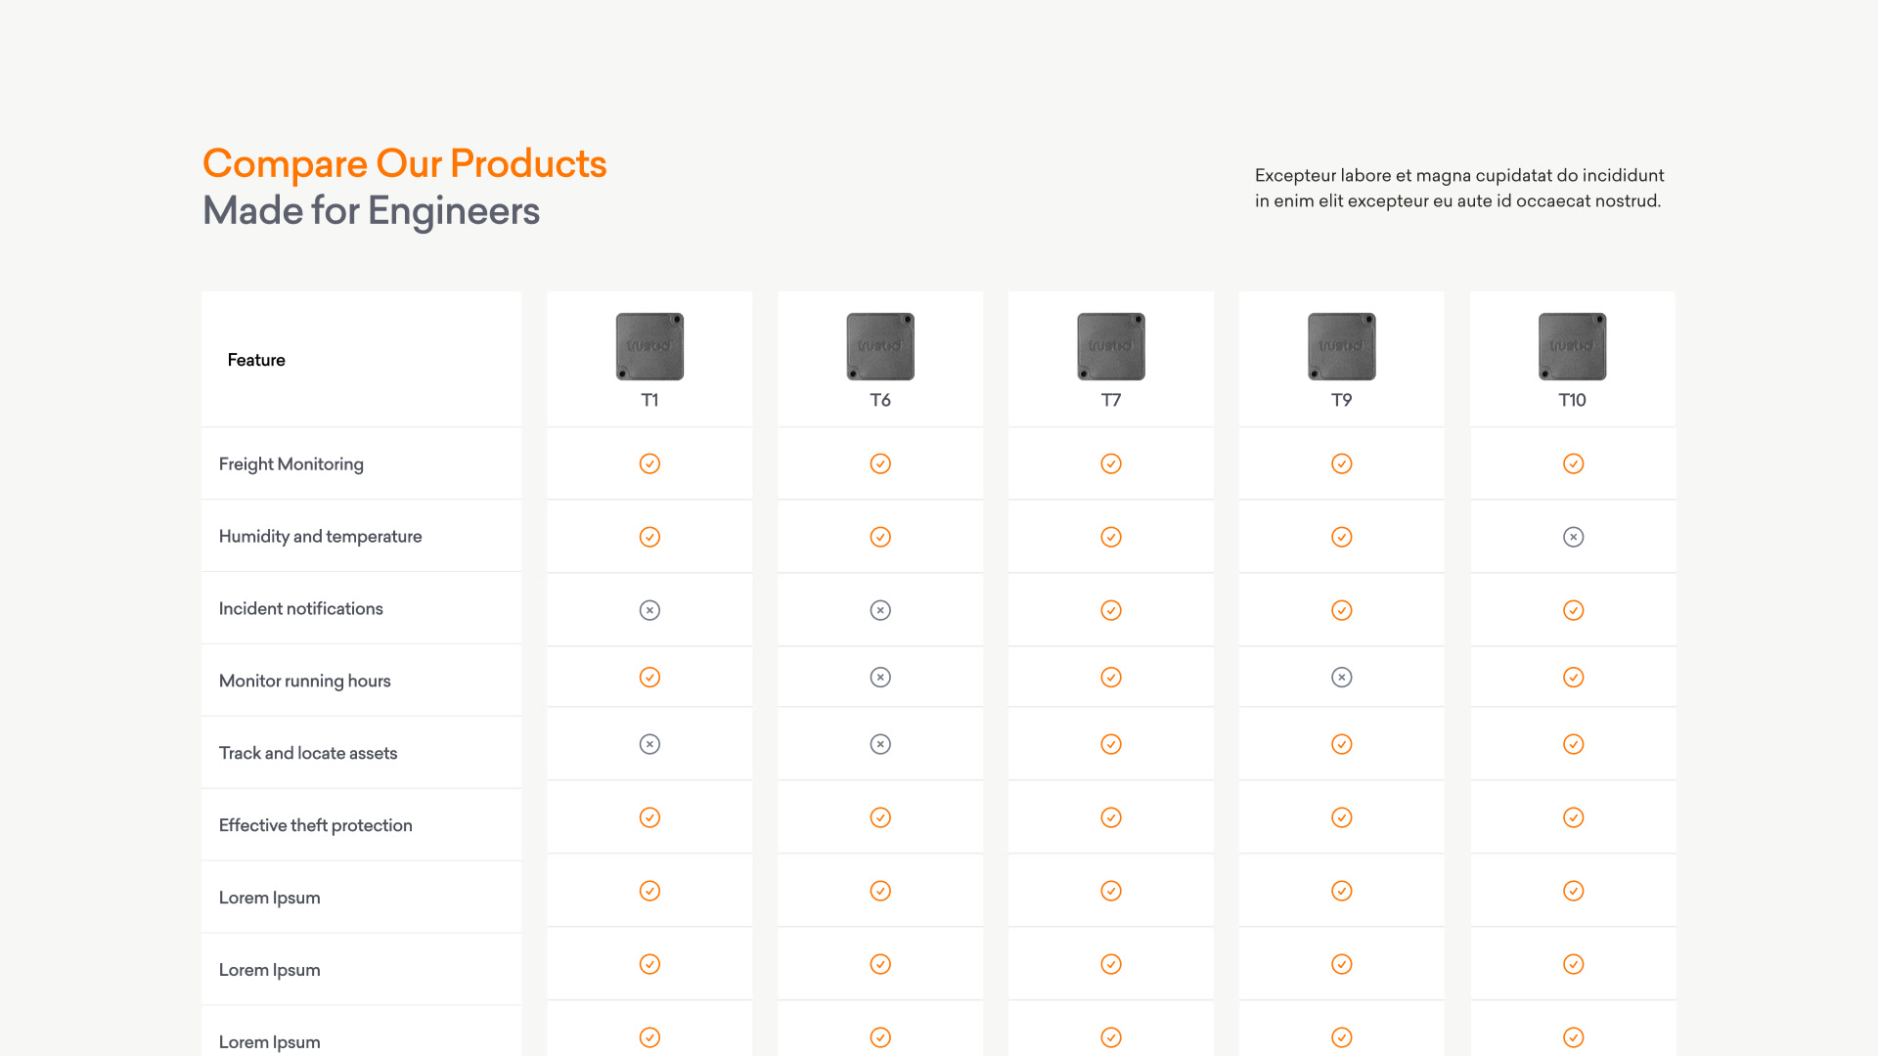Image resolution: width=1878 pixels, height=1056 pixels.
Task: Open the T7 device image
Action: [x=1111, y=346]
